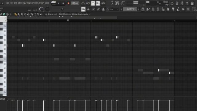The height and width of the screenshot is (111, 197).
Task: Open the TOOLS menu
Action: pos(42,3)
